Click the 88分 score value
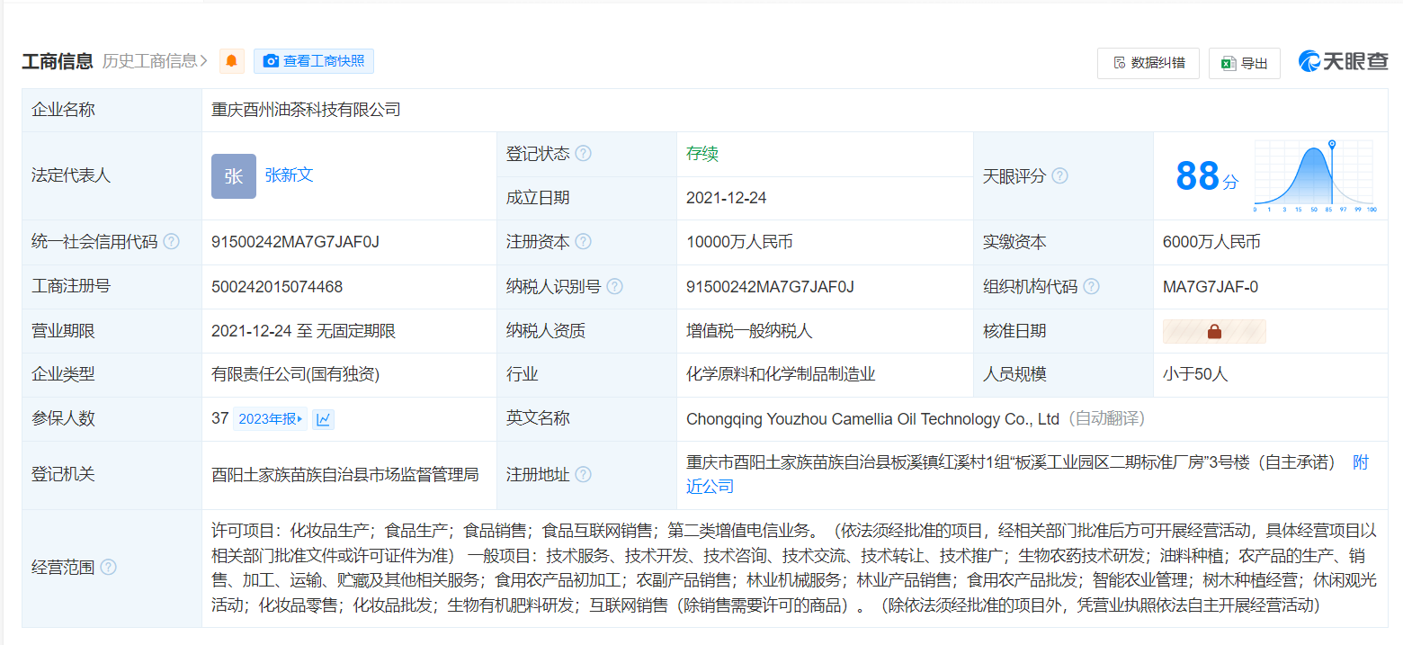 [x=1207, y=176]
